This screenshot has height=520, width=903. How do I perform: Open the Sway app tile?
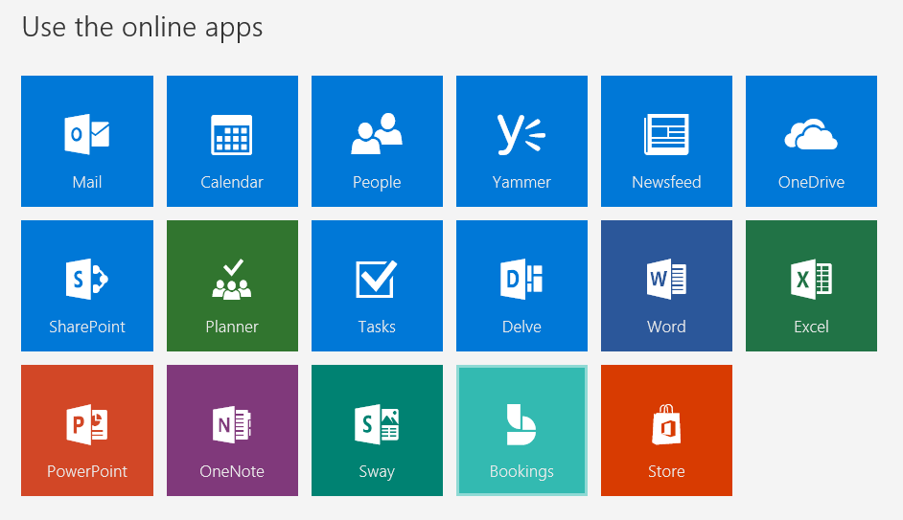point(377,430)
